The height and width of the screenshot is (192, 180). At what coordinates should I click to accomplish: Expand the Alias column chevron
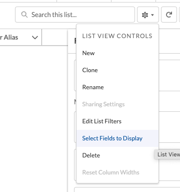click(35, 38)
